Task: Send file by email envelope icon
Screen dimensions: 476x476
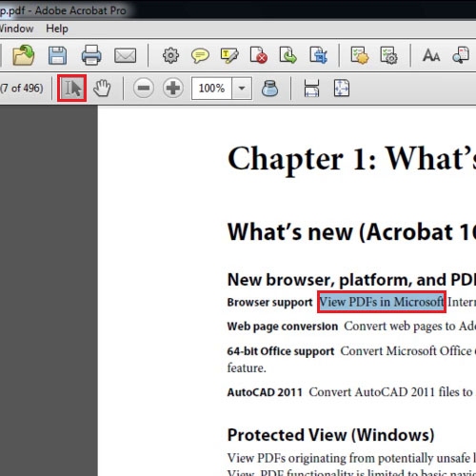Action: pyautogui.click(x=125, y=55)
